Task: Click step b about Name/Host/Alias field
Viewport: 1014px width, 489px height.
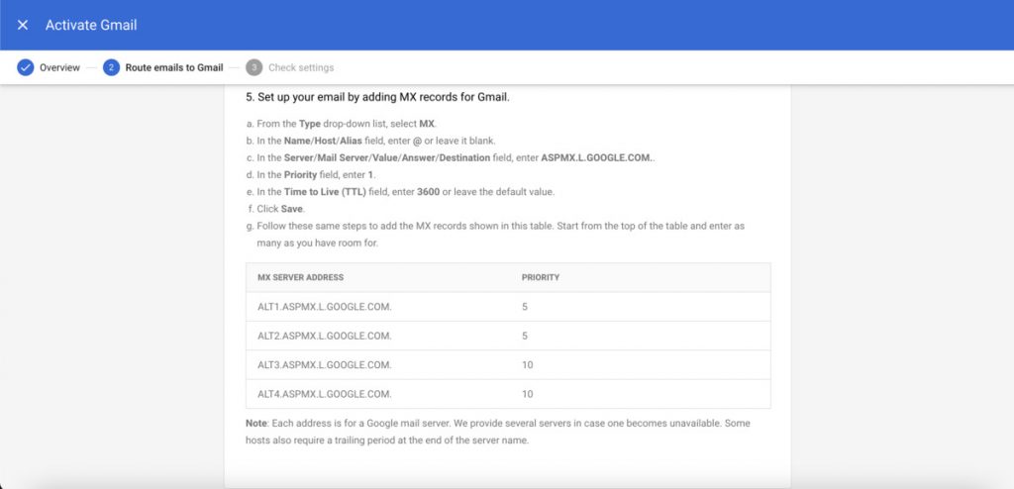Action: (371, 141)
